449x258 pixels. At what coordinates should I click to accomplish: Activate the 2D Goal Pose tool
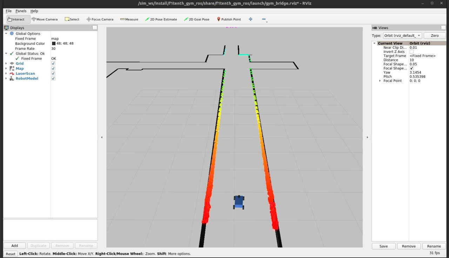tap(196, 19)
